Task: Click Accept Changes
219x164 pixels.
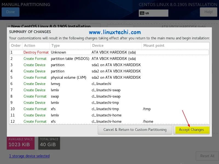Action: pos(192,130)
